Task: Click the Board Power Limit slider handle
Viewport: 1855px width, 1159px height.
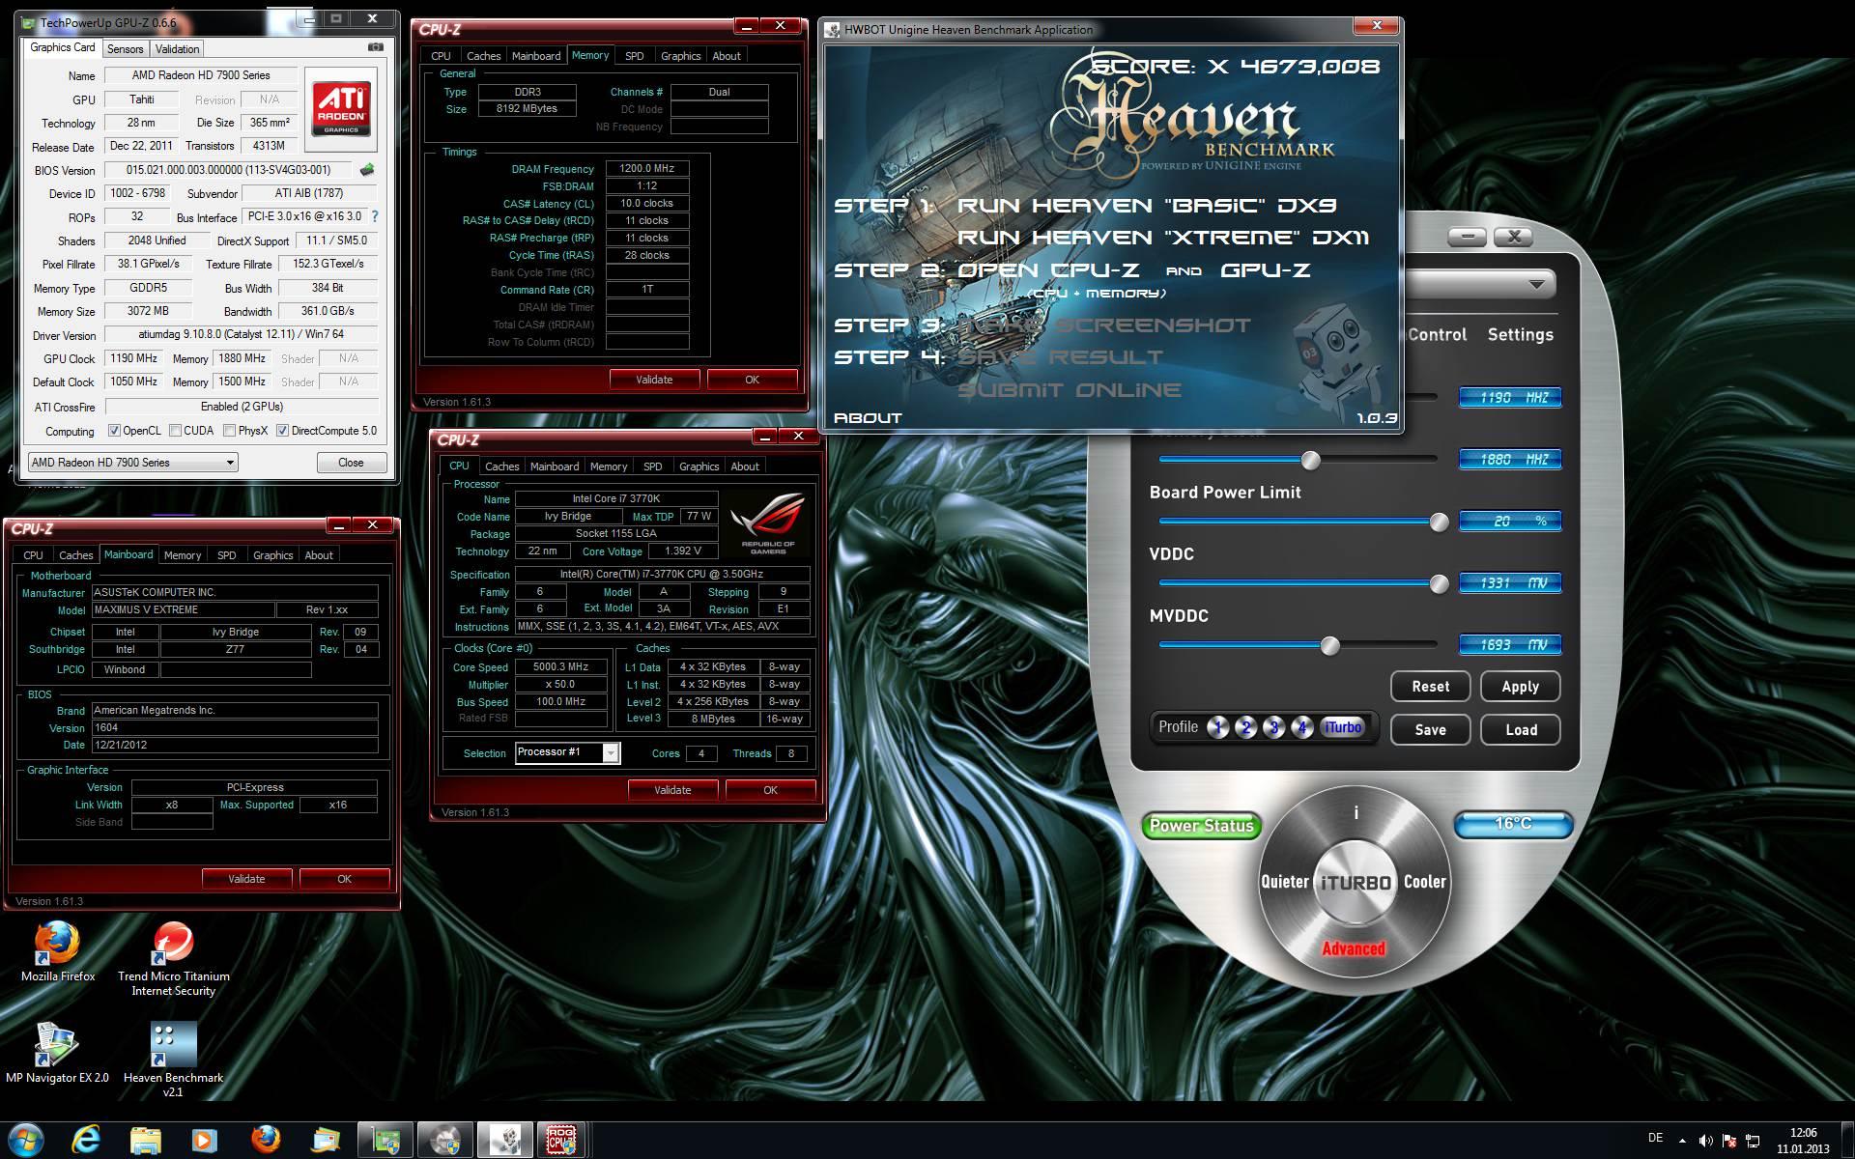Action: (1439, 522)
